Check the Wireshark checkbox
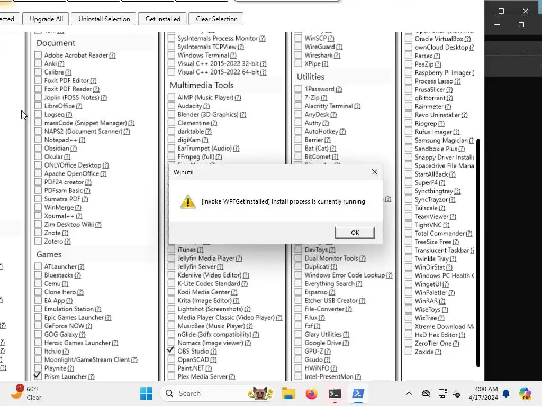The image size is (542, 406). (299, 55)
